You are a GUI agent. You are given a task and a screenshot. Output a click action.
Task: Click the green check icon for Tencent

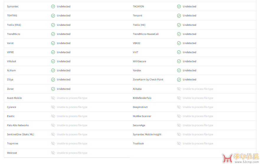click(179, 16)
